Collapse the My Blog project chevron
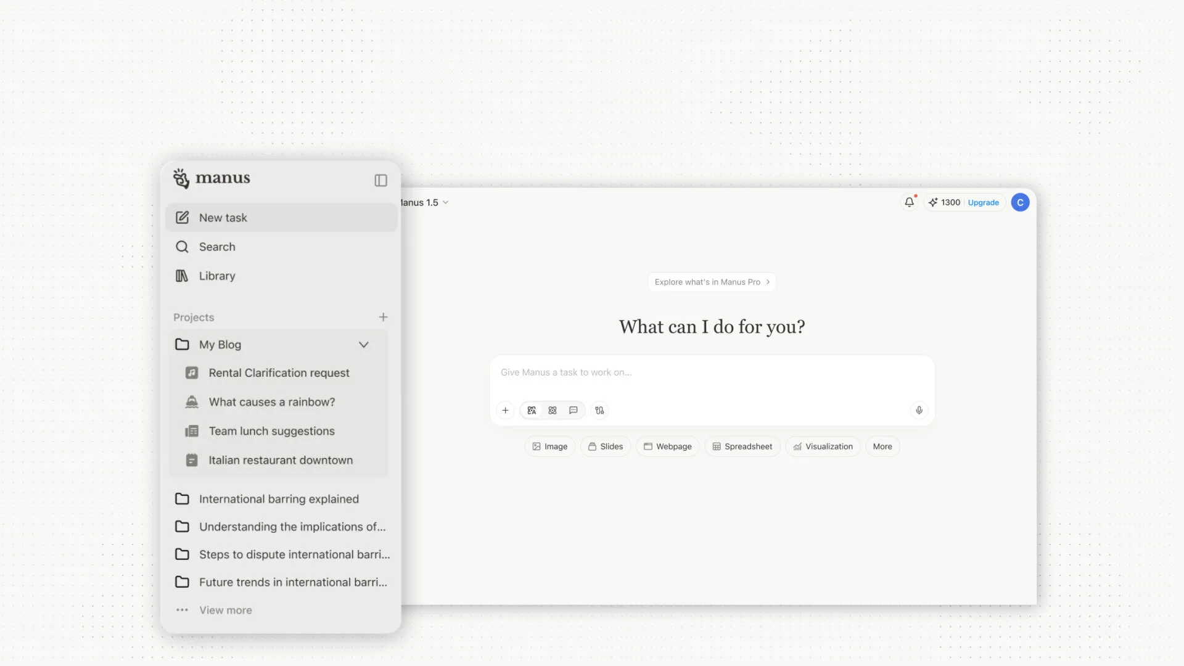 pyautogui.click(x=364, y=345)
